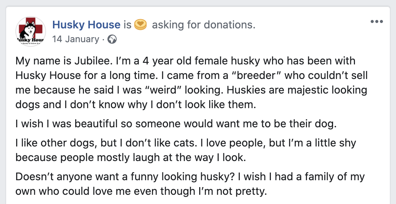396x204 pixels.
Task: Click the "asking for donations" text
Action: tap(203, 25)
